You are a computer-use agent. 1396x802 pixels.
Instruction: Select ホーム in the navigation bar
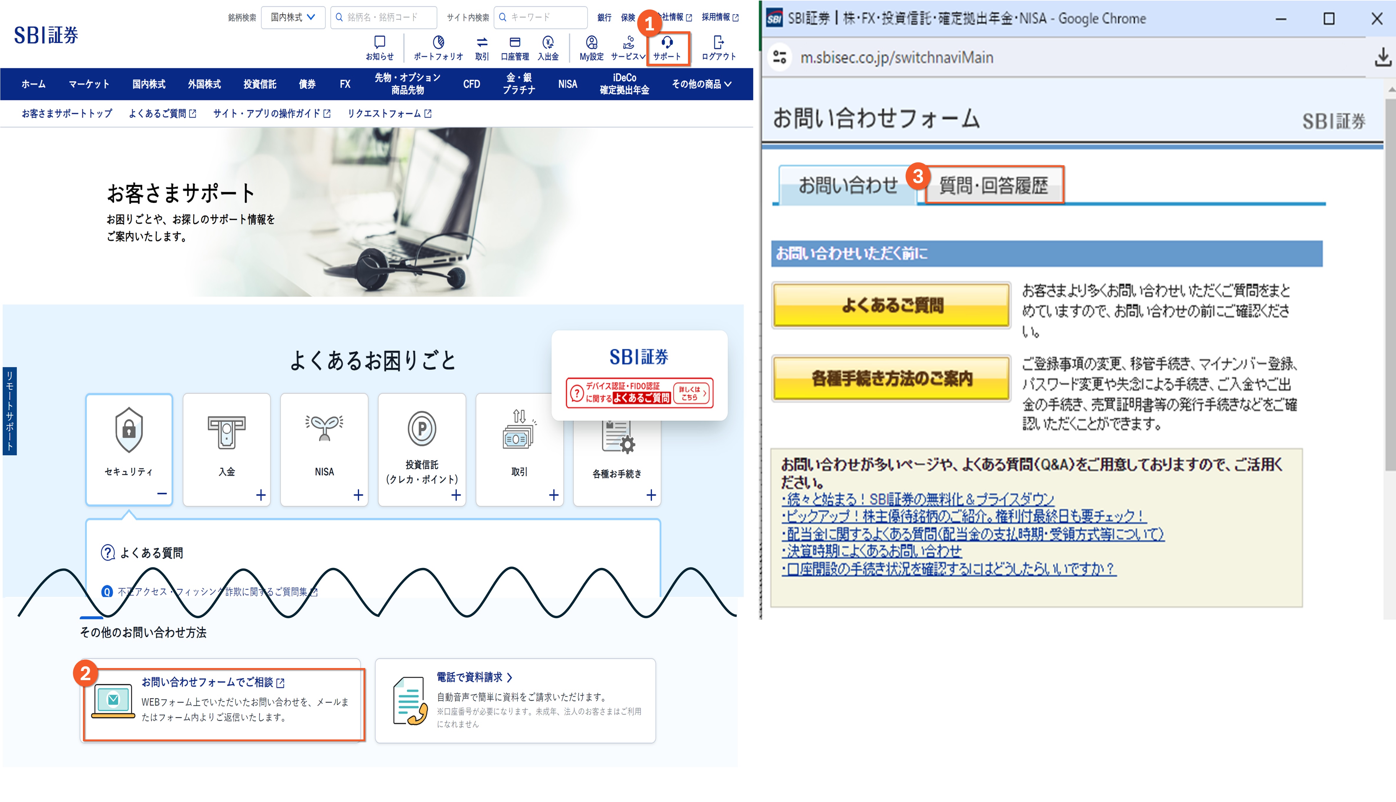click(34, 84)
